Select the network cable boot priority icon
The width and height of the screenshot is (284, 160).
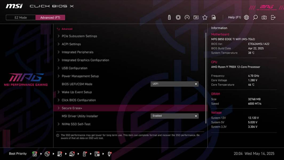pyautogui.click(x=109, y=154)
